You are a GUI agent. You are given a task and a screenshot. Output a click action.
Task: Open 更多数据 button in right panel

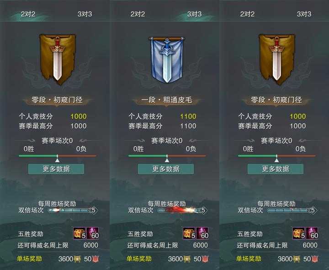coord(276,169)
